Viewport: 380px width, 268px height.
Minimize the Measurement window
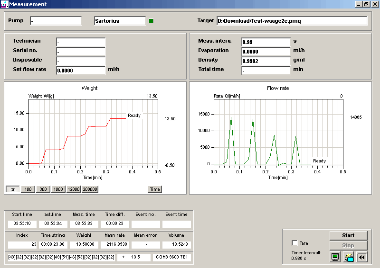[x=359, y=4]
